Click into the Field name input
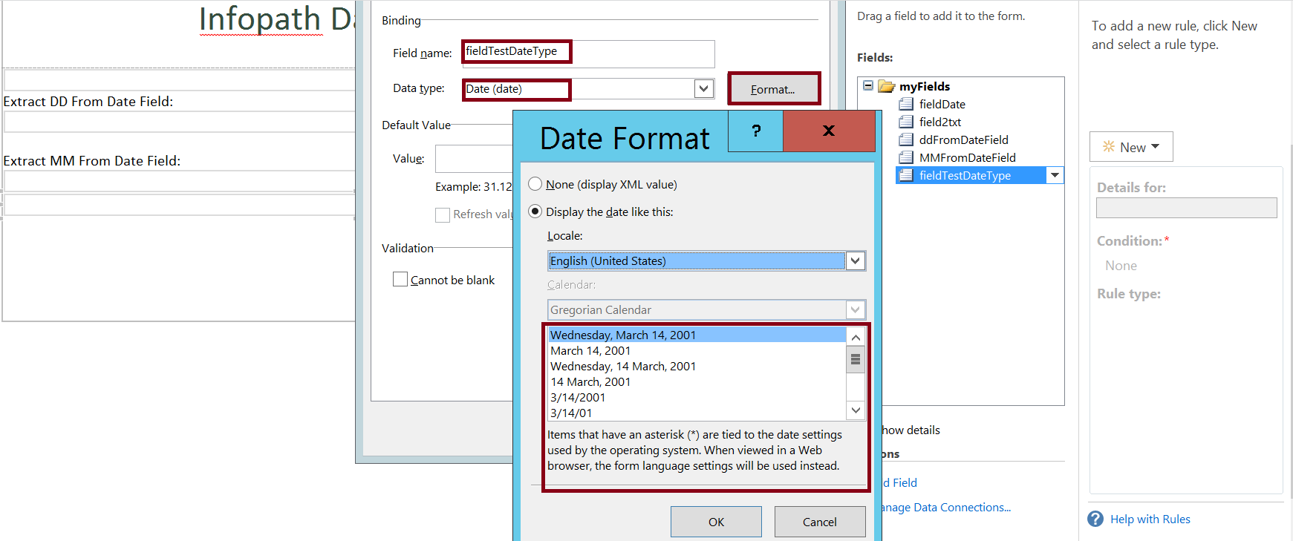1293x541 pixels. pos(588,53)
